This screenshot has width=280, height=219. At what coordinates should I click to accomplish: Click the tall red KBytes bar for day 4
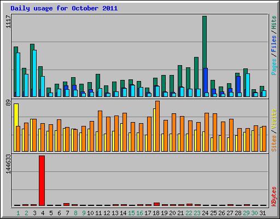click(x=42, y=181)
